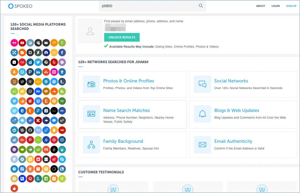Click the Foursquare icon
This screenshot has height=193, width=300.
[x=38, y=111]
